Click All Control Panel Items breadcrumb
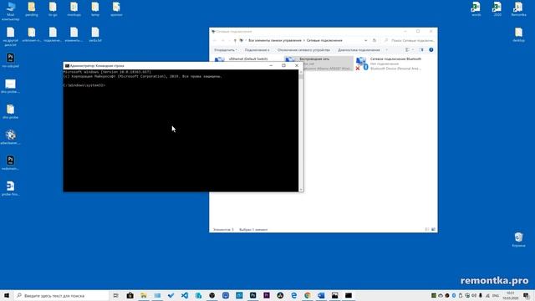535x301 pixels. point(275,40)
